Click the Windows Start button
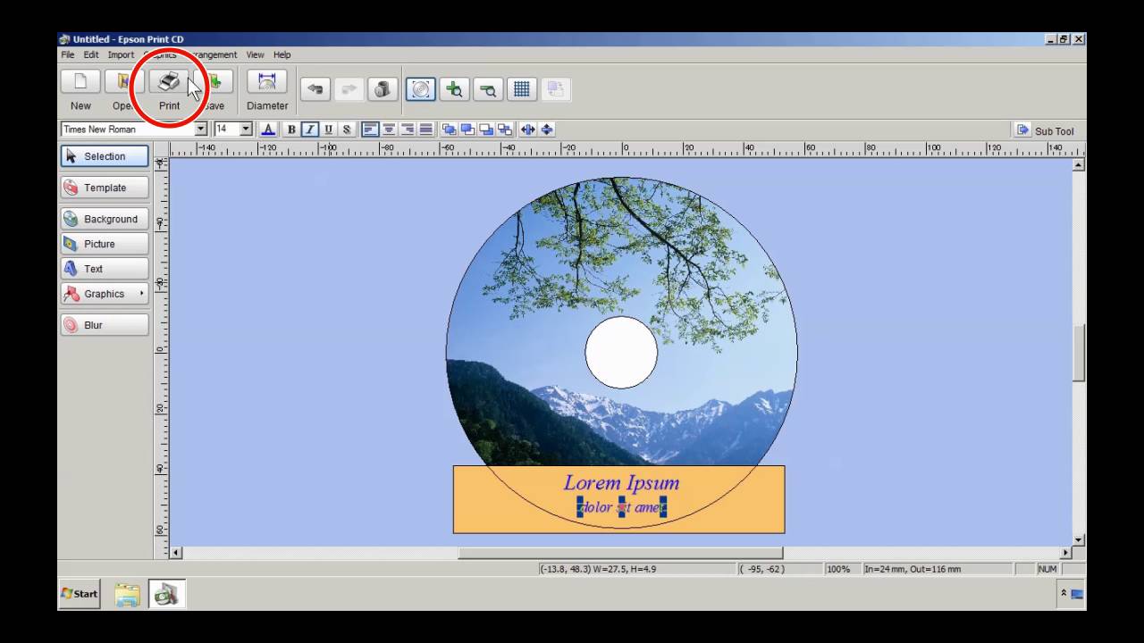1144x643 pixels. 80,593
